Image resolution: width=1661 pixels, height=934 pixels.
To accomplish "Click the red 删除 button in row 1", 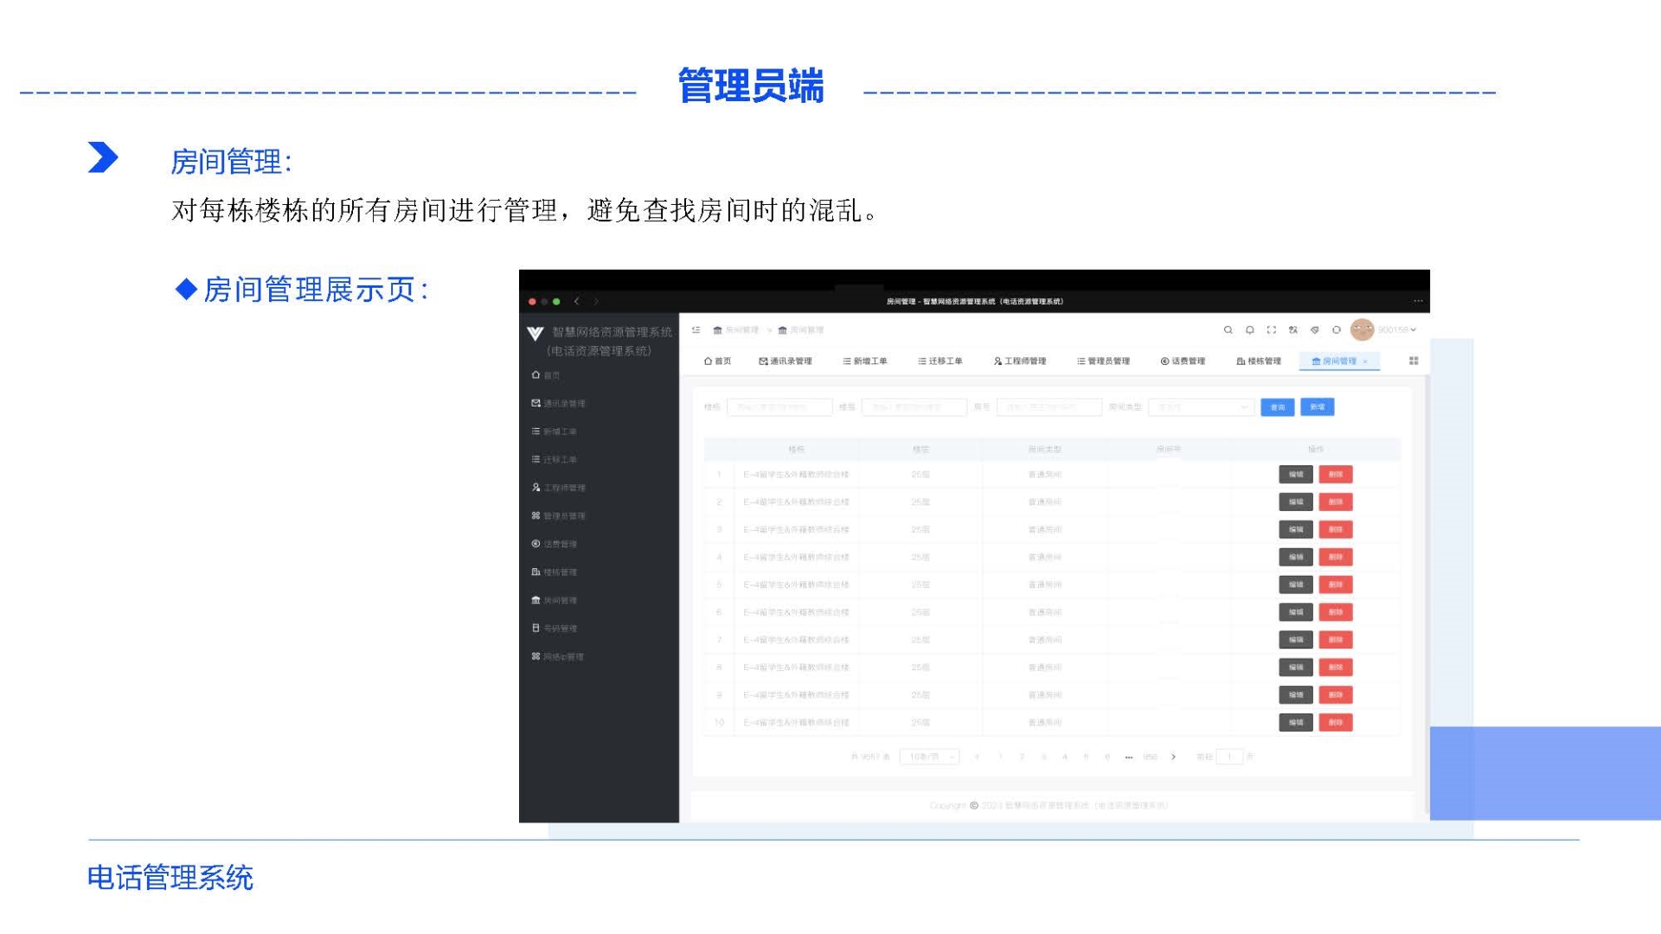I will tap(1335, 474).
